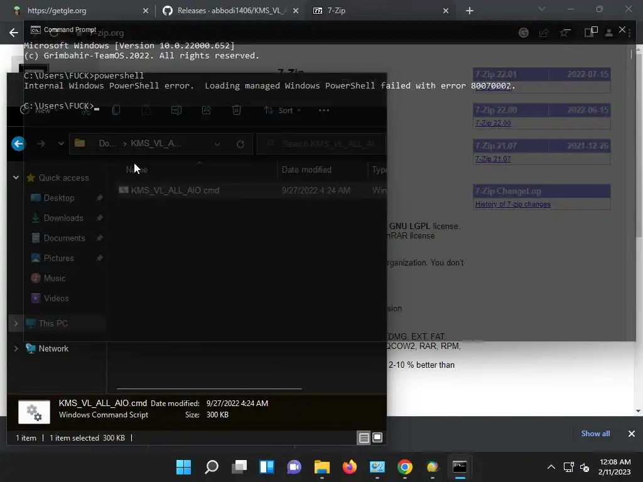
Task: Click the Search KMS_VL_ALL_AIO field
Action: coord(321,144)
